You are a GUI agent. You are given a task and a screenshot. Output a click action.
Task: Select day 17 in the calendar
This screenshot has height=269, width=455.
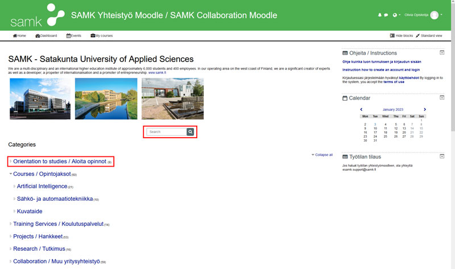tap(375, 133)
